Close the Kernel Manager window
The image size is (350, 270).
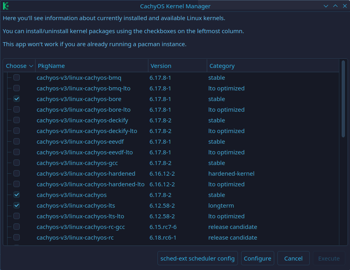(x=345, y=6)
